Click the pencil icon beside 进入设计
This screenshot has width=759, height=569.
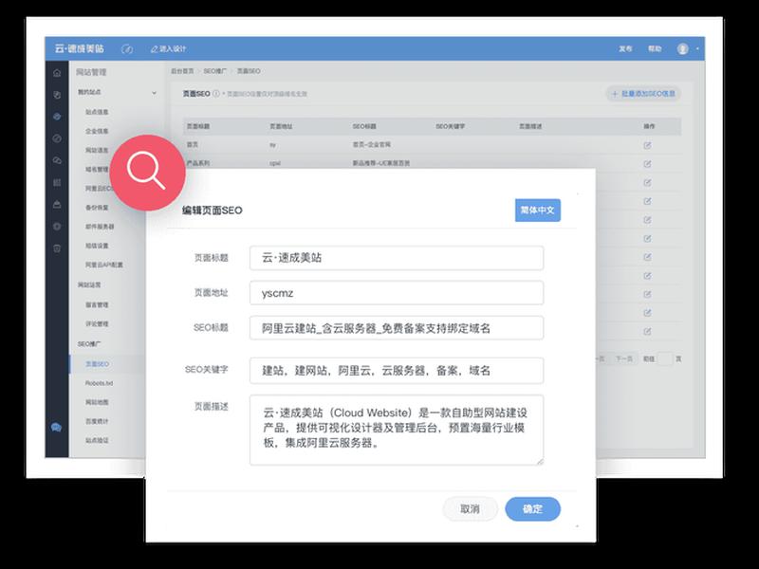[x=155, y=49]
